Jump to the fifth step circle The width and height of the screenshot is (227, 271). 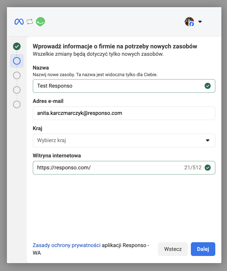(x=17, y=104)
